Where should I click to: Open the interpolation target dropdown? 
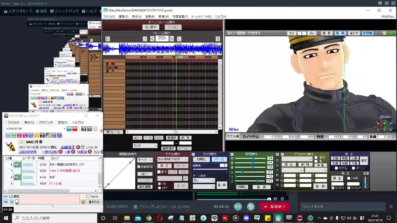[145, 160]
